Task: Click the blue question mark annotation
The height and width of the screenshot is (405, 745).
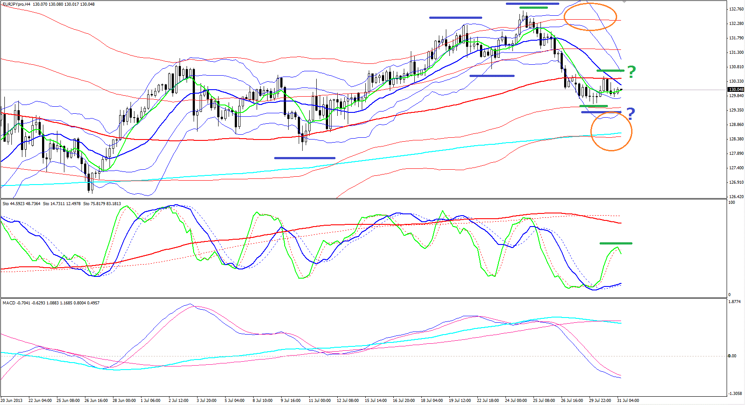Action: pos(630,114)
